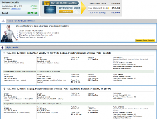The height and width of the screenshot is (119, 157).
Task: Click the return flight plane icon for Oct. 8
Action: [4, 89]
